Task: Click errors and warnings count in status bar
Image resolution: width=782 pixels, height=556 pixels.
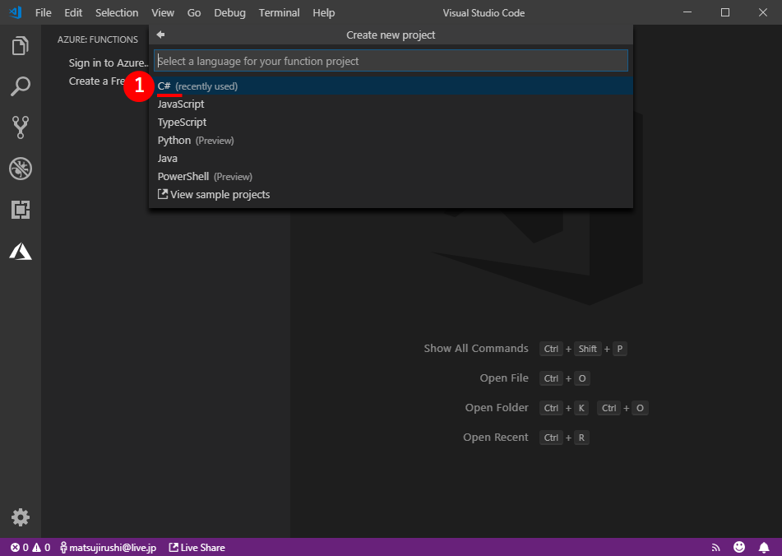Action: click(30, 548)
